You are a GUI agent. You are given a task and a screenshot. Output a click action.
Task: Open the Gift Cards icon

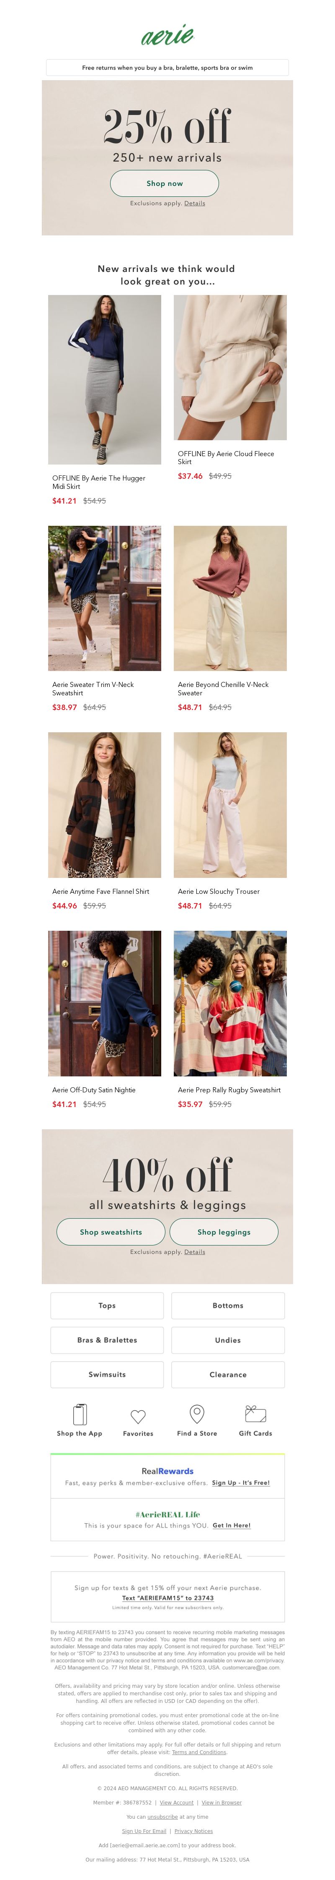coord(255,1414)
